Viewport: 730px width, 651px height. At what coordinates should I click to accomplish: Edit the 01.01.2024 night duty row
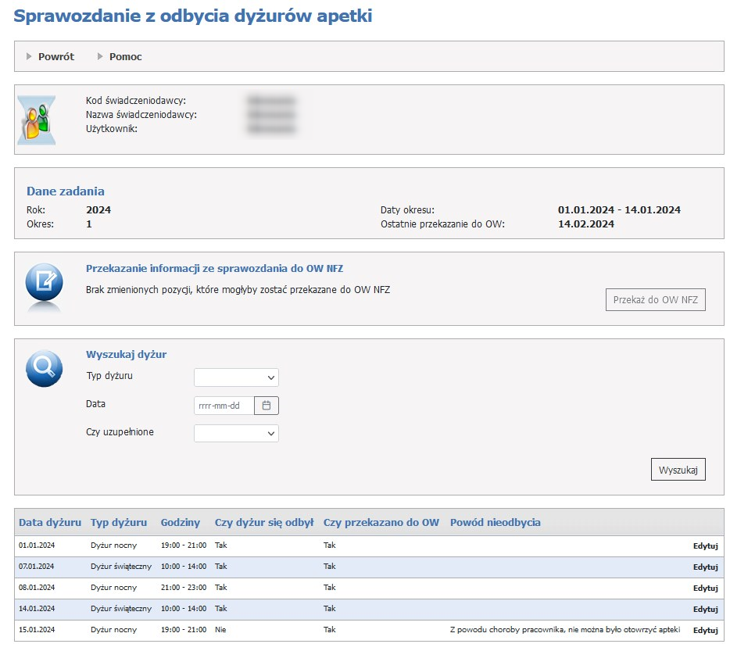click(705, 545)
